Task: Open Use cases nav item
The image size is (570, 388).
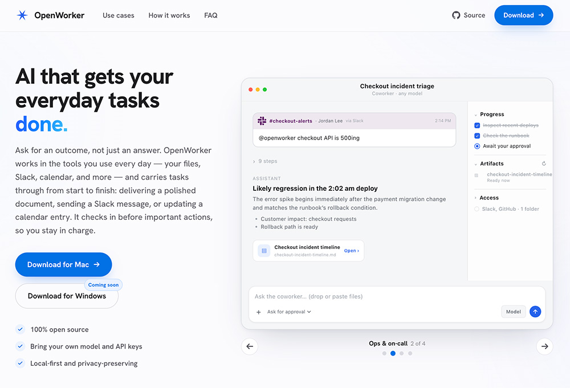Action: click(x=118, y=15)
